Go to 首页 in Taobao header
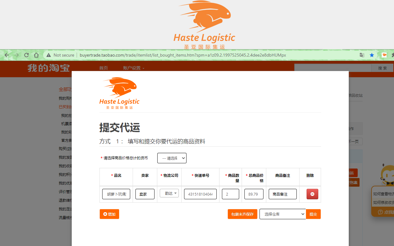Viewport: 394px width, 246px height. pyautogui.click(x=103, y=68)
